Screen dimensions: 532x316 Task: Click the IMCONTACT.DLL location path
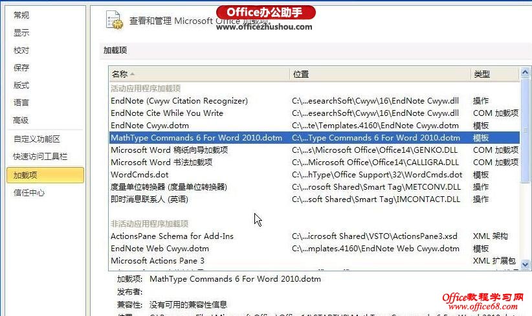(376, 199)
